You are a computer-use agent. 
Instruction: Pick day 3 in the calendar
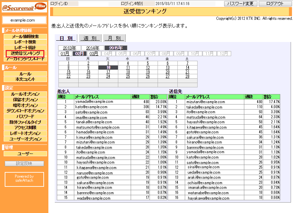[108, 63]
